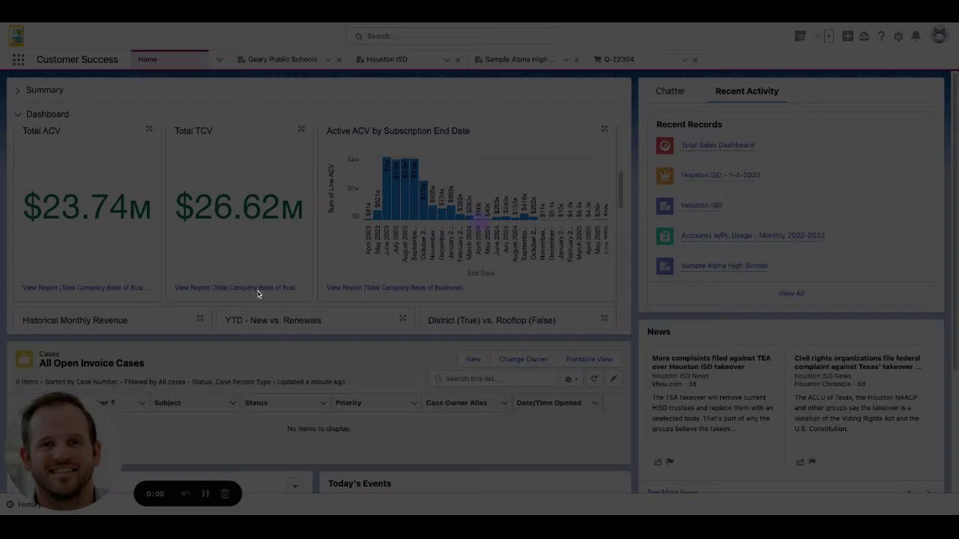Open the Q-22304 workspace tab
The height and width of the screenshot is (539, 959).
[619, 59]
